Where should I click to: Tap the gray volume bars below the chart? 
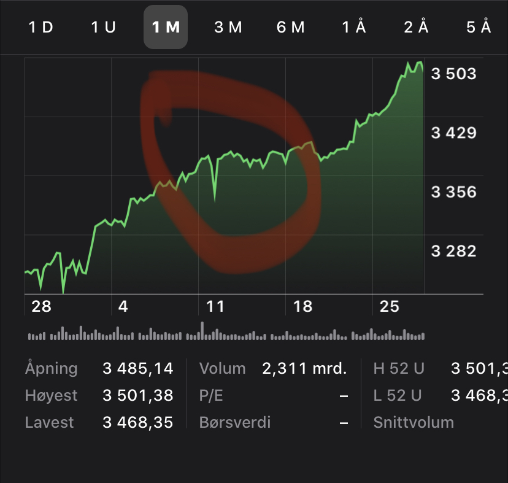click(x=226, y=336)
